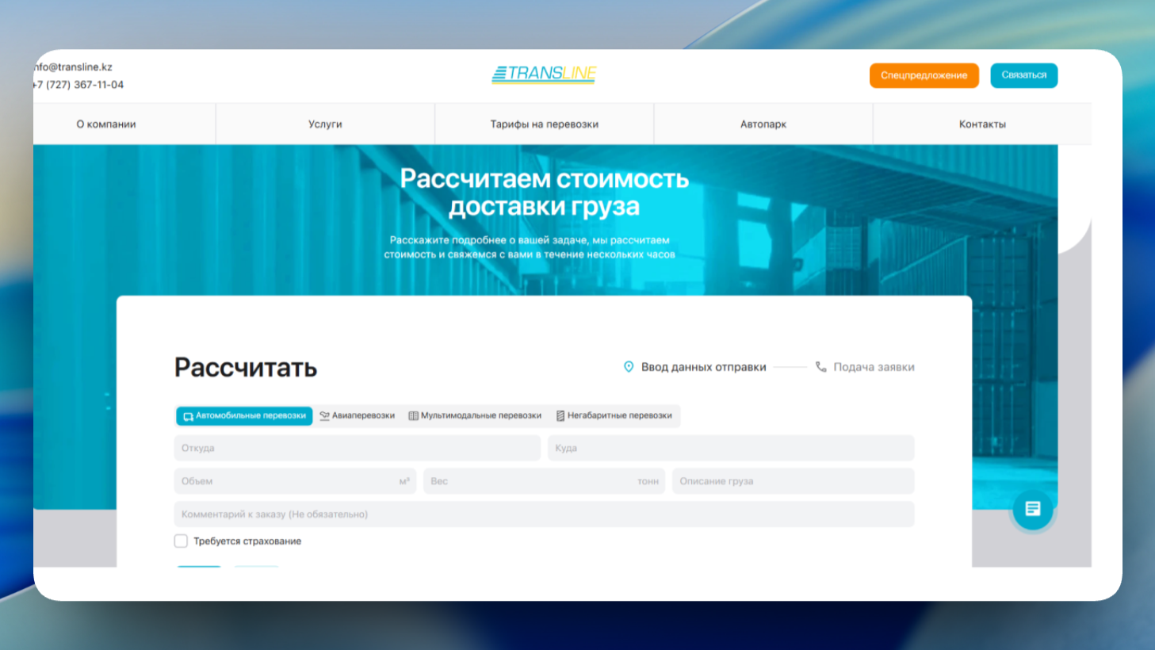
Task: Click into the Вес weight field
Action: 545,481
